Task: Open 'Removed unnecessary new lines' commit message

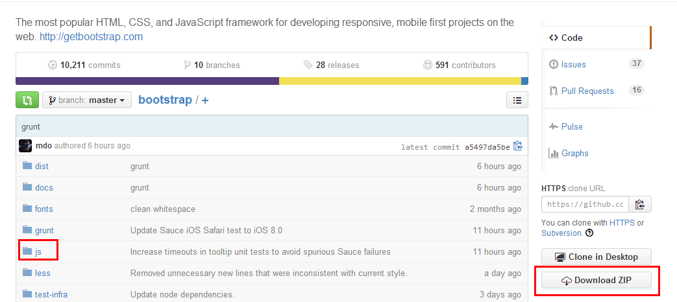Action: (x=269, y=273)
